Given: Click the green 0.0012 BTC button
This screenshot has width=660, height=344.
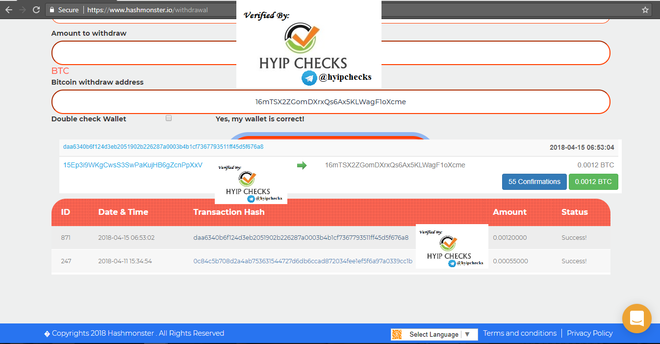Looking at the screenshot, I should pyautogui.click(x=593, y=182).
